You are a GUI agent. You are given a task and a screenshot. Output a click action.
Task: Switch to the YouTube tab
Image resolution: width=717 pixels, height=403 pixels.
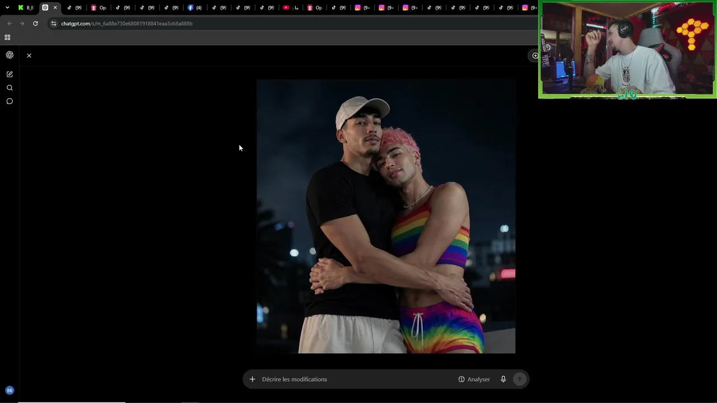click(290, 8)
